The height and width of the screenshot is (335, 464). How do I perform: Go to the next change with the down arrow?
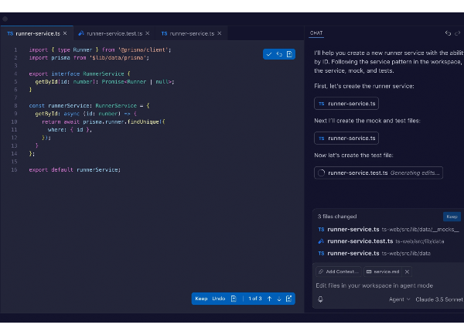pyautogui.click(x=279, y=299)
